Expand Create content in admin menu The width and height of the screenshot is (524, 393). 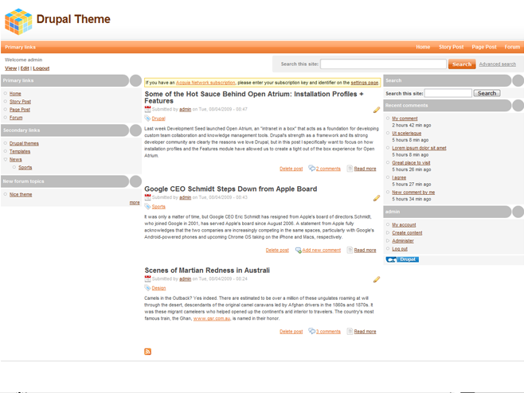[x=388, y=233]
